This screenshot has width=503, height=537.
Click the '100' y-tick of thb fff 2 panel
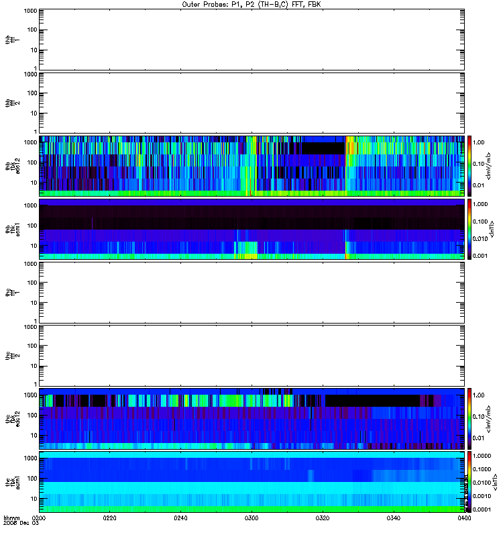click(x=32, y=93)
